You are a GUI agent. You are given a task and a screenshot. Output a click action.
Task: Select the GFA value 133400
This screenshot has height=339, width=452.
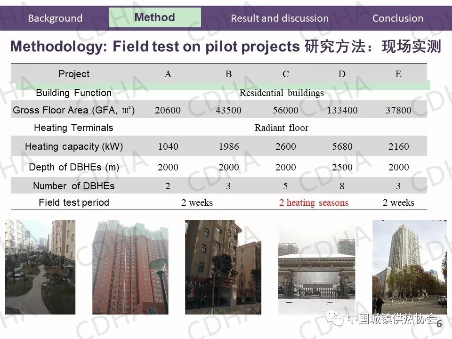(x=342, y=111)
